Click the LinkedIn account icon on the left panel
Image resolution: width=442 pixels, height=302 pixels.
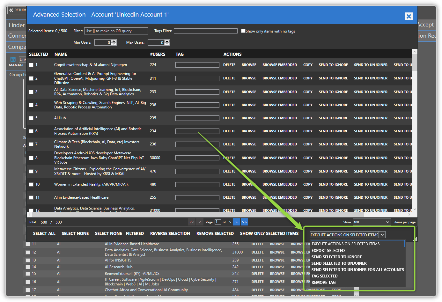pyautogui.click(x=13, y=59)
